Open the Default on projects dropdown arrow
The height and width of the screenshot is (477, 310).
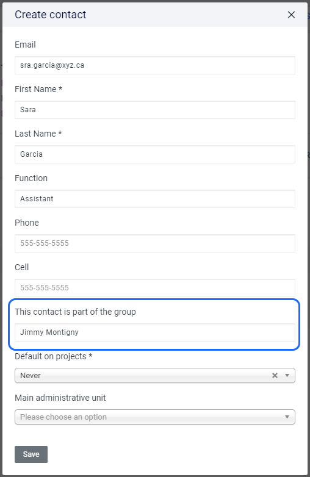287,375
